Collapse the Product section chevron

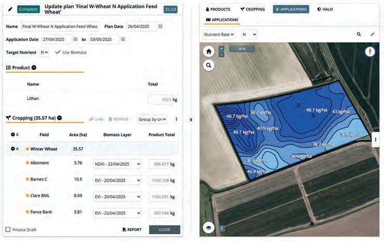34,68
